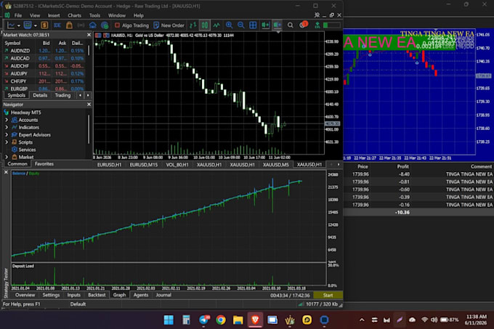Open the new chart toolbar icon
The image size is (494, 329).
(11, 25)
